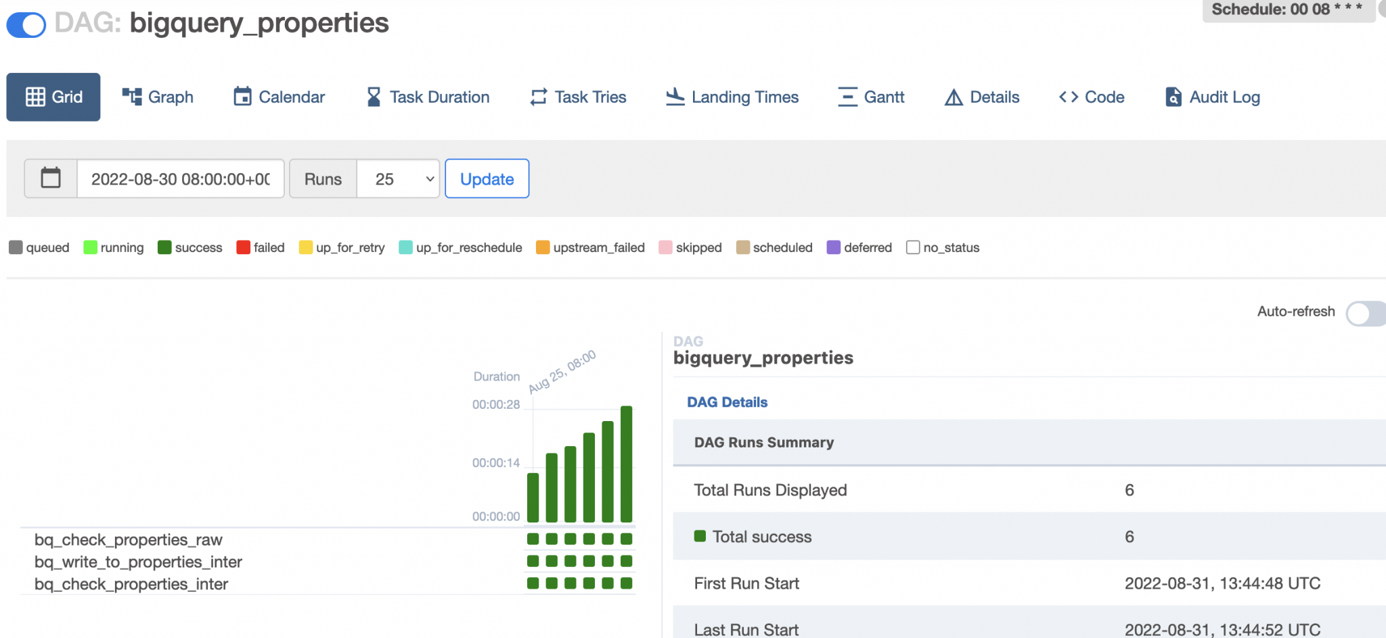Open the Details tab

pos(981,97)
